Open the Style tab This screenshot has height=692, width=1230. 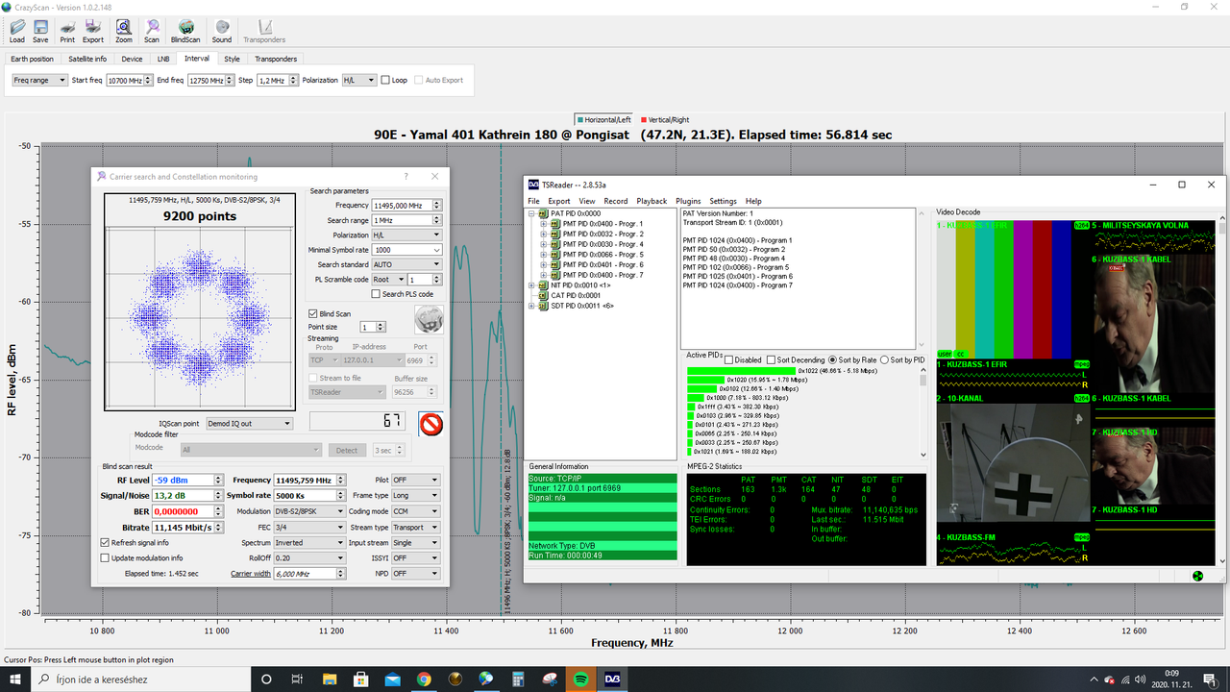233,59
